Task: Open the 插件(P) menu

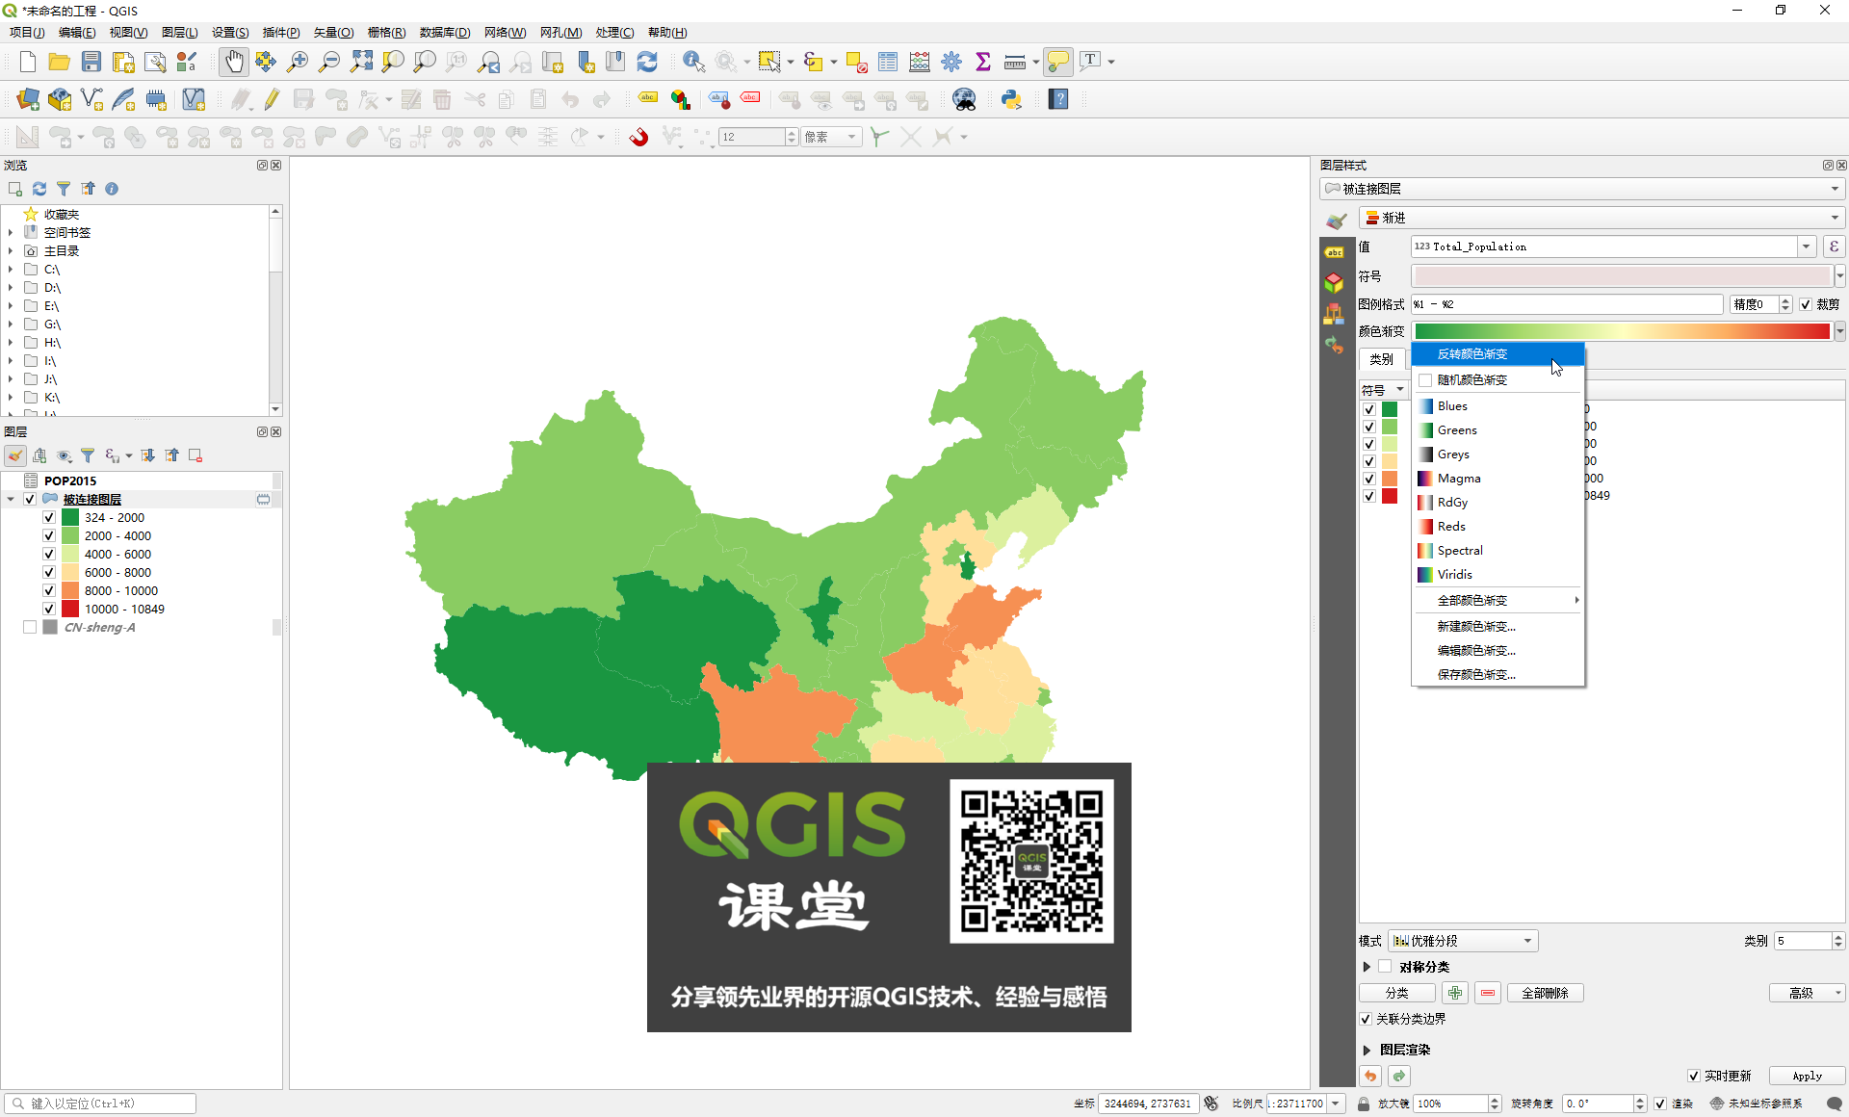Action: [281, 32]
